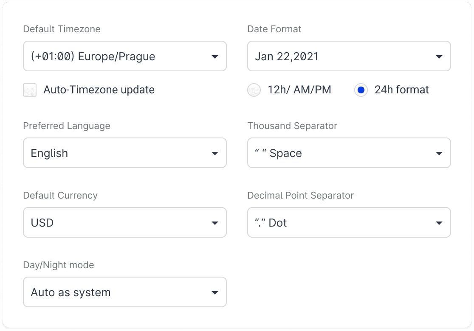
Task: Click the Preferred Language dropdown arrow
Action: click(x=215, y=153)
